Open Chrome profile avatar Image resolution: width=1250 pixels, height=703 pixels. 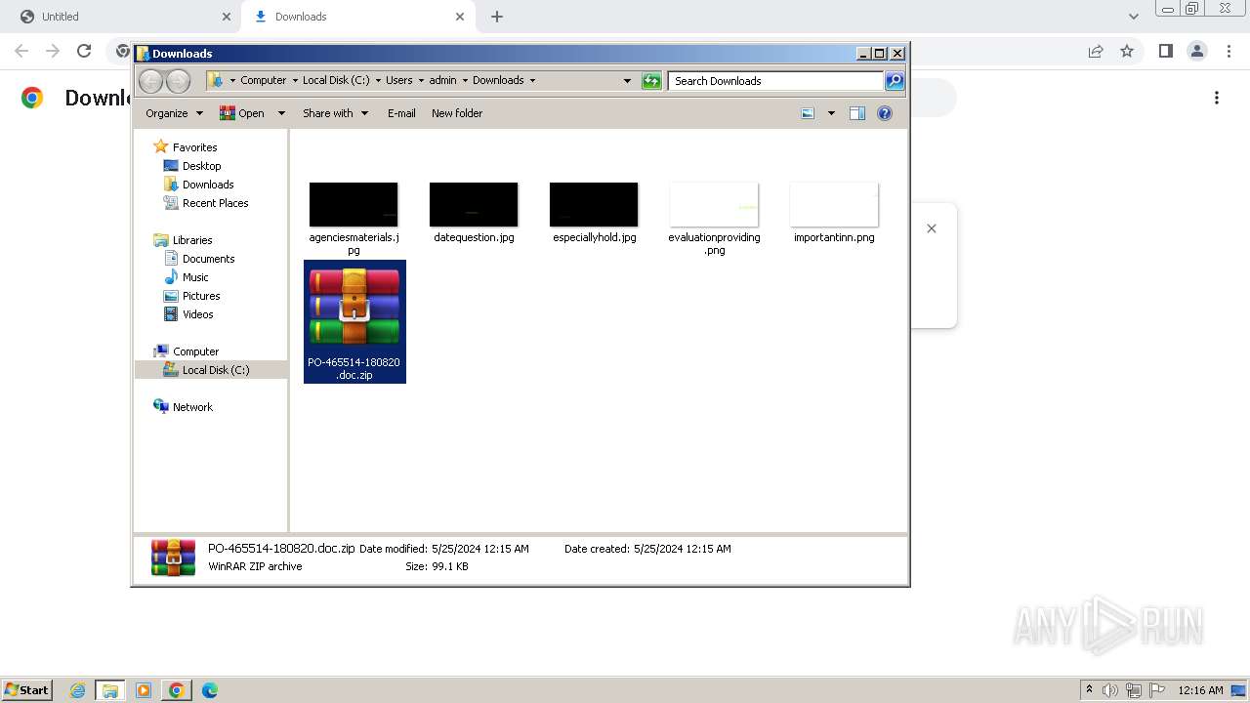pyautogui.click(x=1197, y=51)
